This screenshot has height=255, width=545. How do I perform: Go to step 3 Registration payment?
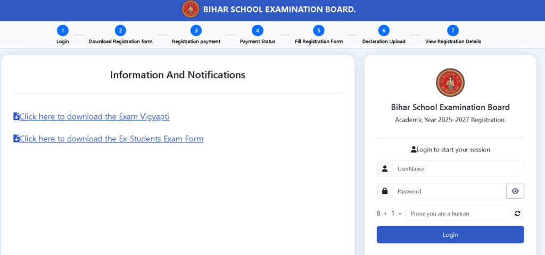click(196, 30)
